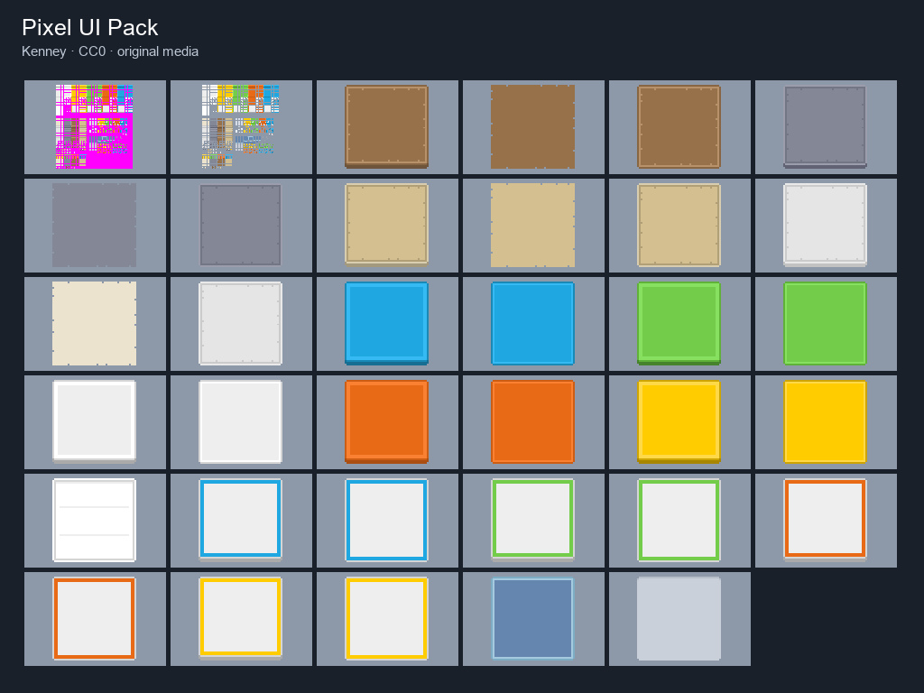
Task: Select the flat solid orange button
Action: coord(532,422)
